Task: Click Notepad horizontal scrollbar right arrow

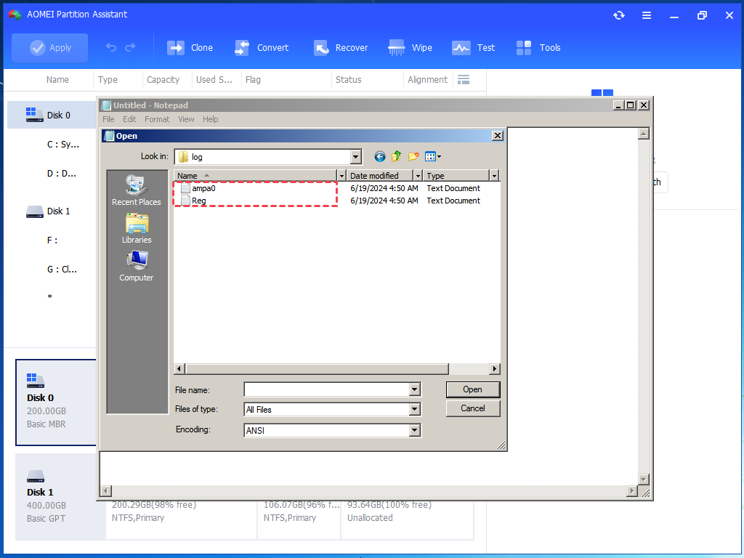Action: (x=631, y=491)
